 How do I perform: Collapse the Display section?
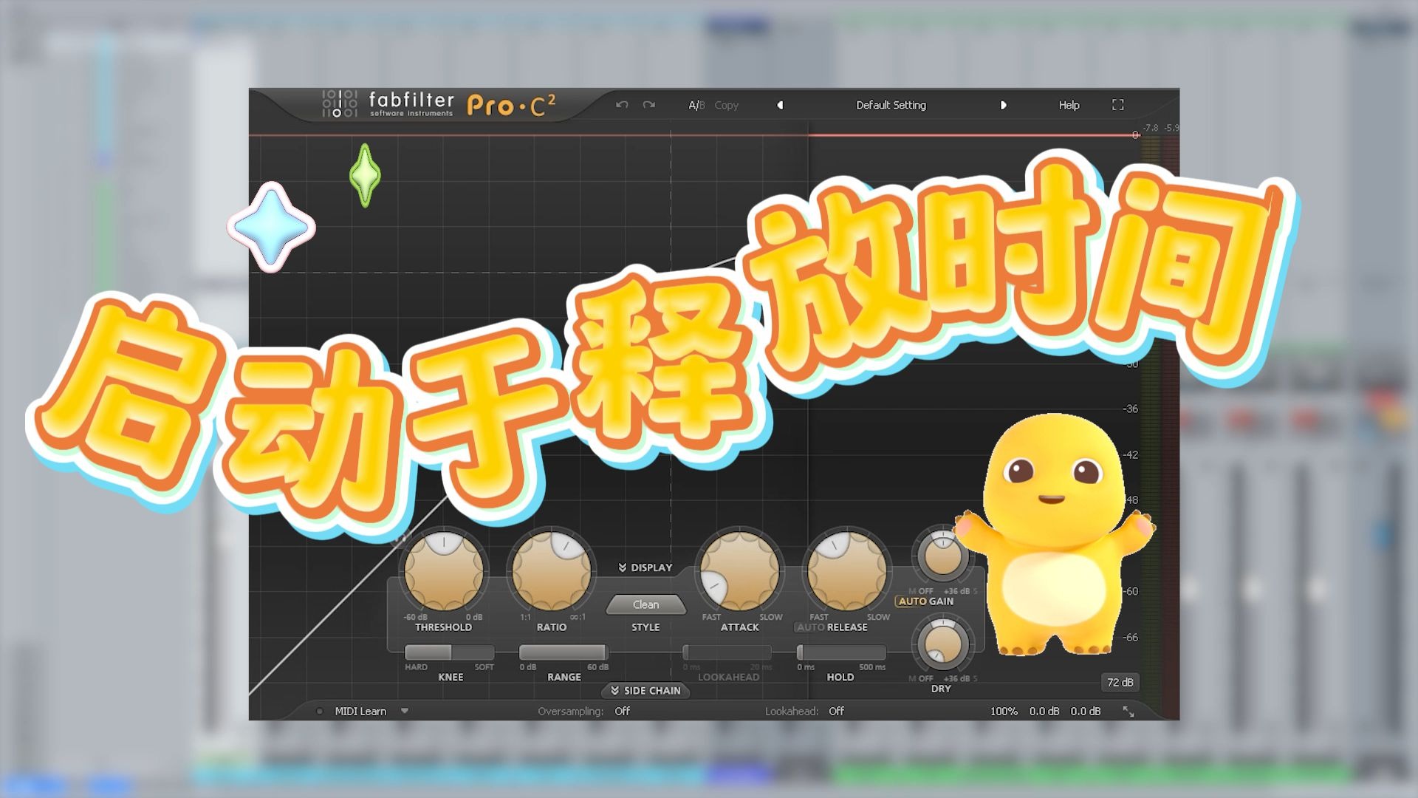[645, 567]
